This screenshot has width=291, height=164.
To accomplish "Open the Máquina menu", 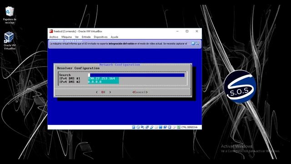I will tap(66, 37).
